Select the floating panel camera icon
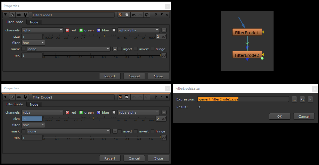This screenshot has width=319, height=165. 19,15
